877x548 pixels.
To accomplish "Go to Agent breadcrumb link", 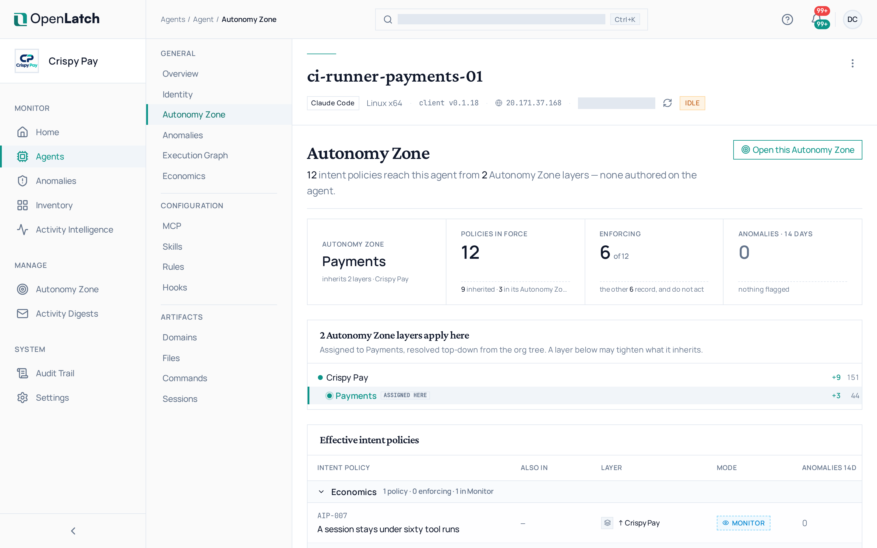I will tap(203, 19).
